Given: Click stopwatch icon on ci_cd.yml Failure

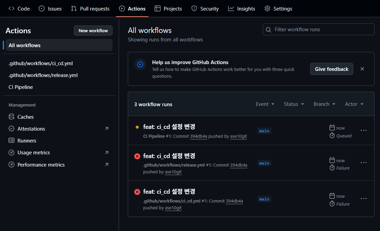Looking at the screenshot, I should coord(332,204).
